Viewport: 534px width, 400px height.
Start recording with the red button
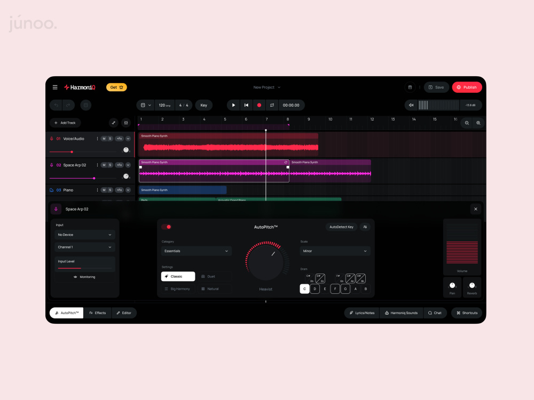(x=259, y=105)
